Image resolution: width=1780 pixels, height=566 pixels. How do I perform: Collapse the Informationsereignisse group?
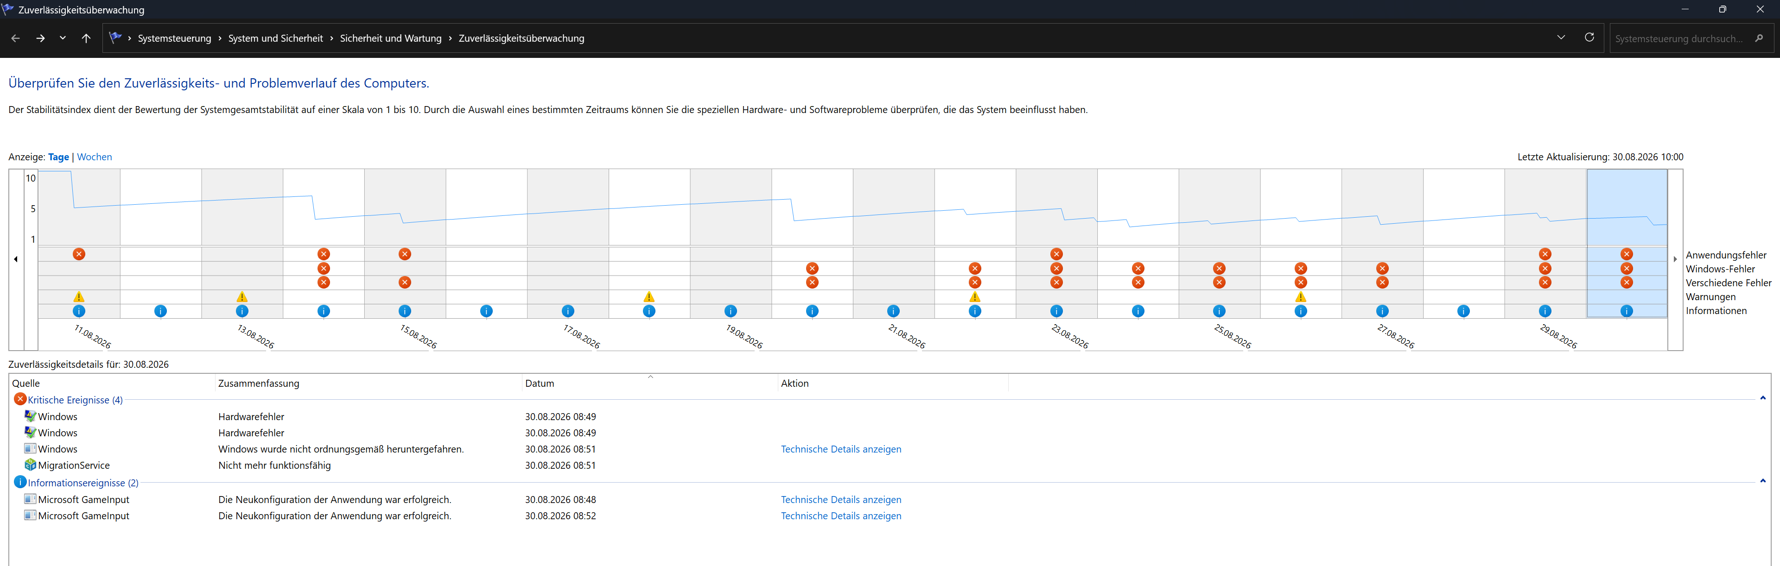point(1763,481)
